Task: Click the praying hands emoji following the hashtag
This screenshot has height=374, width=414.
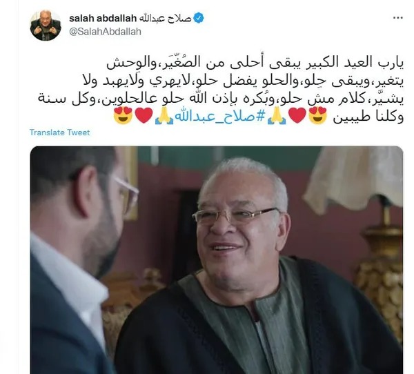Action: (164, 115)
